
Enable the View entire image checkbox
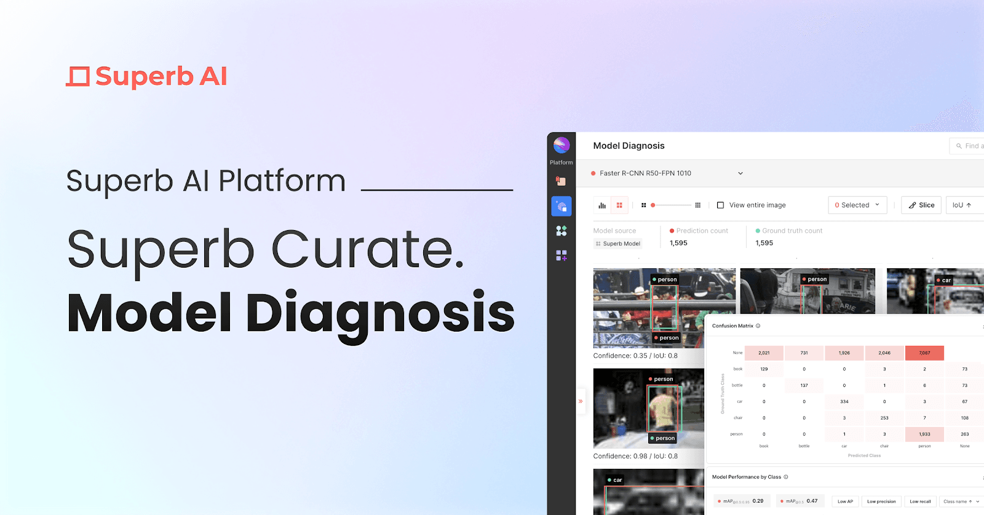[720, 206]
